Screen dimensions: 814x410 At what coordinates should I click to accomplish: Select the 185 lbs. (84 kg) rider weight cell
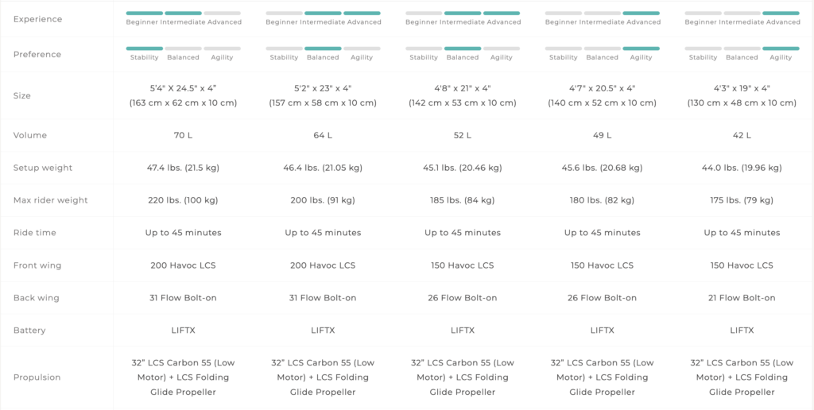(463, 200)
